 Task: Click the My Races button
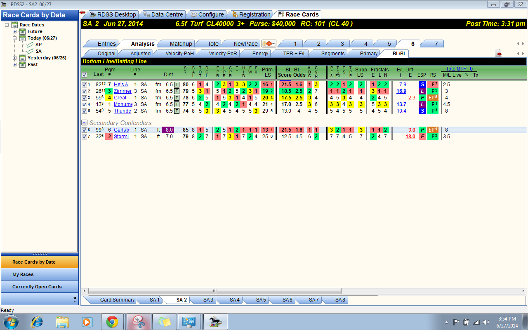[x=40, y=274]
